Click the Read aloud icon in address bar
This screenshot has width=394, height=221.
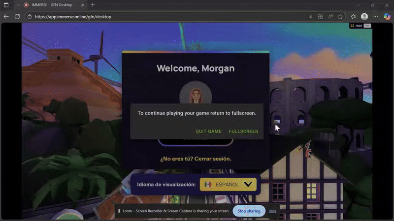330,16
